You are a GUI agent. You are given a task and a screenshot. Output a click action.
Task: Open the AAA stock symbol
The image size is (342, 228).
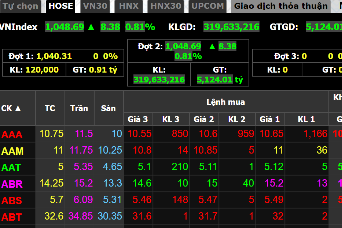point(12,135)
